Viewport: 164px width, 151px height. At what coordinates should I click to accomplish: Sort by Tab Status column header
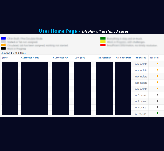click(x=140, y=58)
